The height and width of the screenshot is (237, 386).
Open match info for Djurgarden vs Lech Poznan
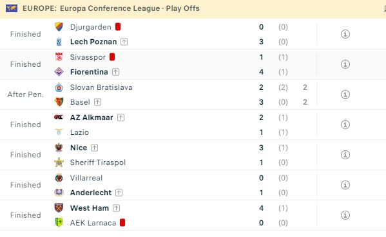345,34
